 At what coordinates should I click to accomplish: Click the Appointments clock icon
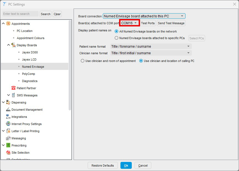tap(8, 24)
